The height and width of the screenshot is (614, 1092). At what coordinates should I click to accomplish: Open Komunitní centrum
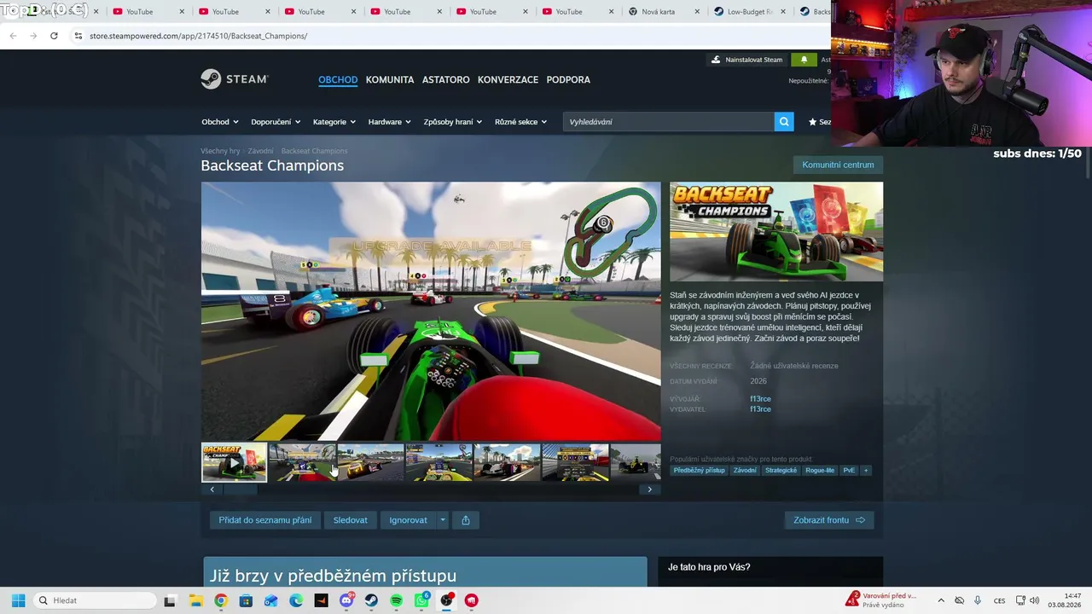838,165
